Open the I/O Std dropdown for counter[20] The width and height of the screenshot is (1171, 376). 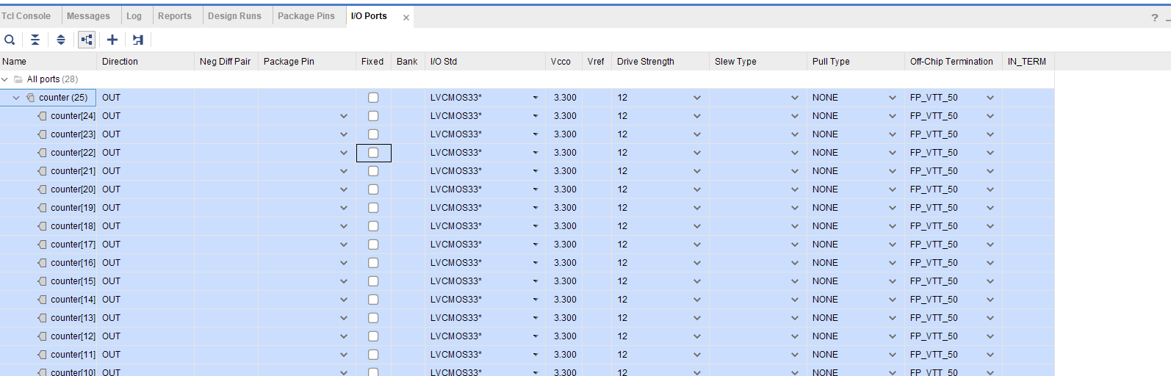pos(536,189)
